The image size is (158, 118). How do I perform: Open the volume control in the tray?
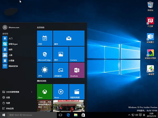click(x=136, y=115)
